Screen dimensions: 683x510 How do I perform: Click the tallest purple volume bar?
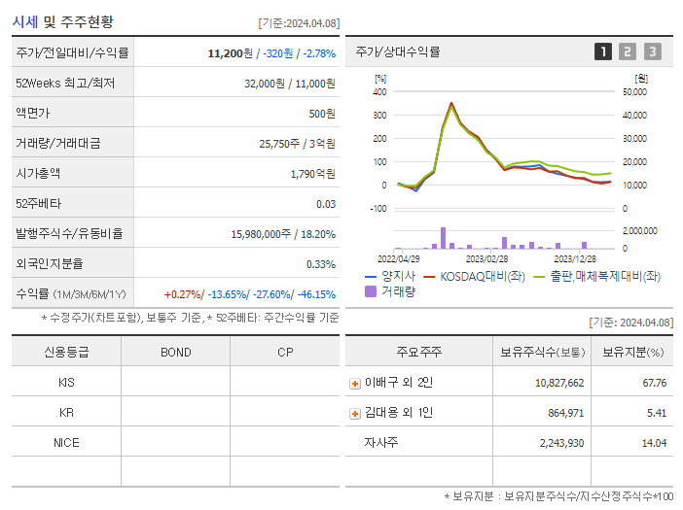pos(443,238)
